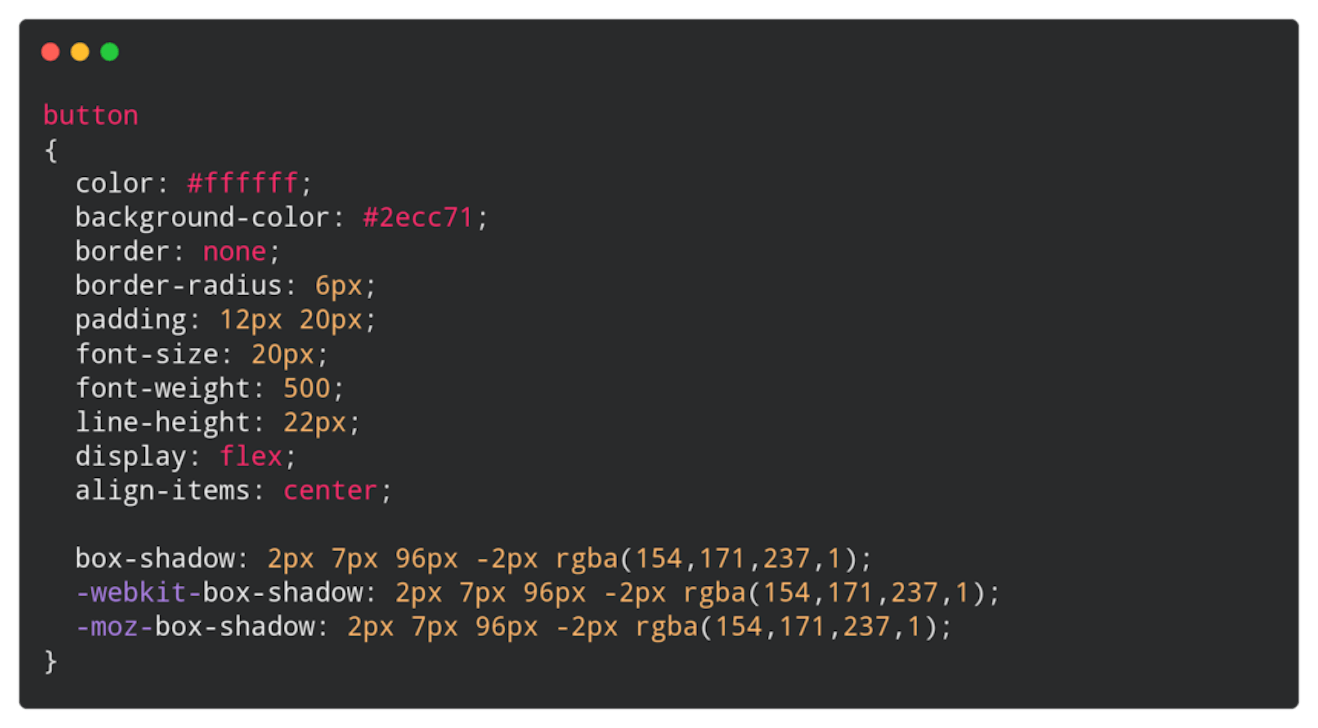Click the 'background-color' property name
1318x728 pixels.
click(x=203, y=218)
